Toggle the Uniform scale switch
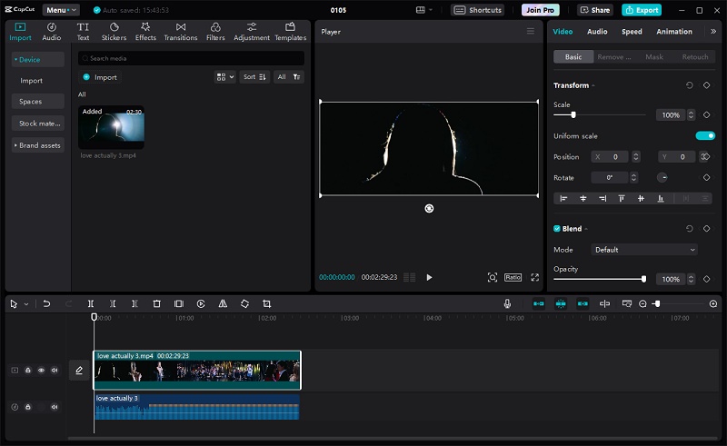727x446 pixels. tap(705, 136)
